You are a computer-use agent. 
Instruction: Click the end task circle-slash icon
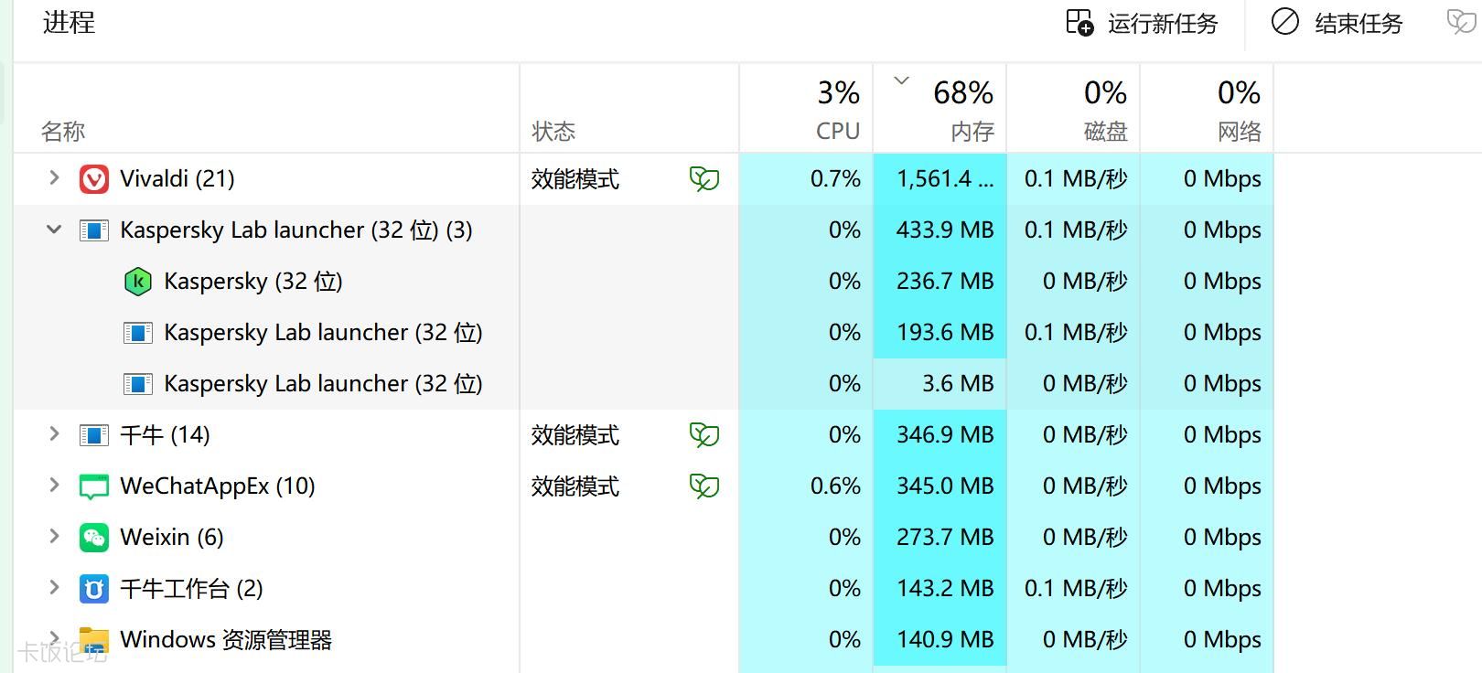coord(1285,22)
